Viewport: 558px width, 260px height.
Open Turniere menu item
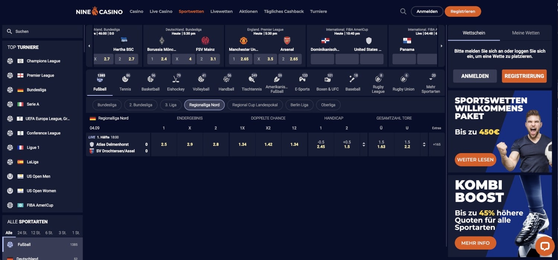click(318, 12)
